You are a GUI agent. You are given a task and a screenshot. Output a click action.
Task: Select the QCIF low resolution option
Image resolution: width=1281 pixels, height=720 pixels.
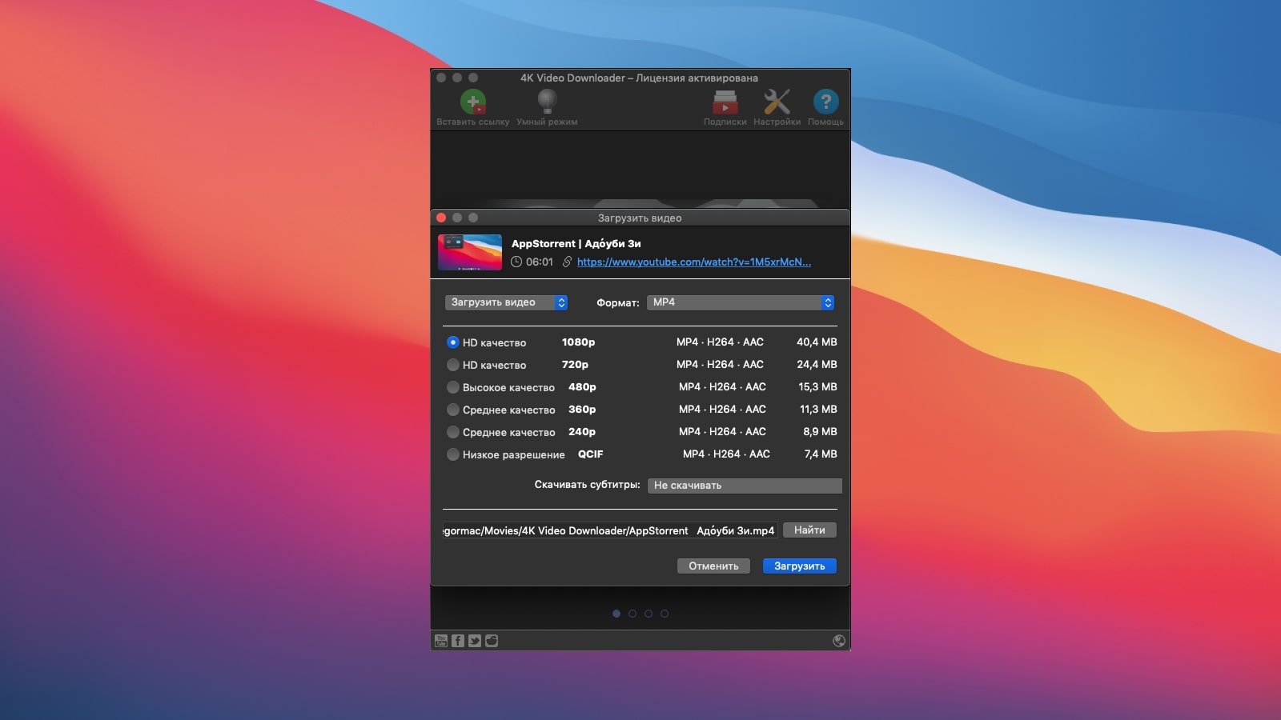pyautogui.click(x=453, y=454)
